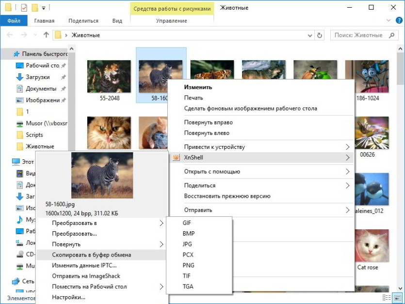Open Musor network drive in sidebar

tap(42, 123)
